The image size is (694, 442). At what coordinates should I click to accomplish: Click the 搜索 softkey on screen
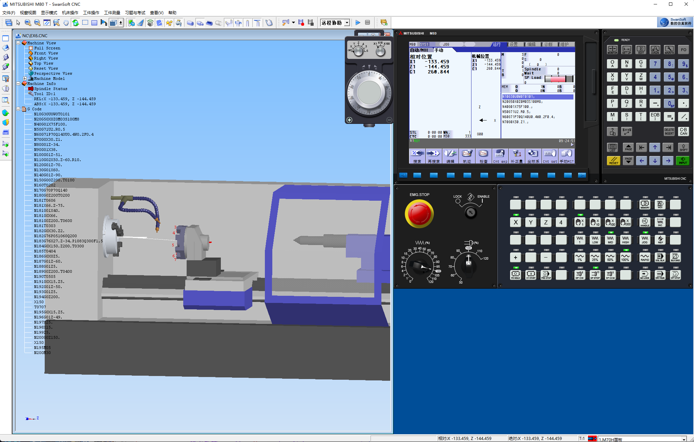coord(417,156)
